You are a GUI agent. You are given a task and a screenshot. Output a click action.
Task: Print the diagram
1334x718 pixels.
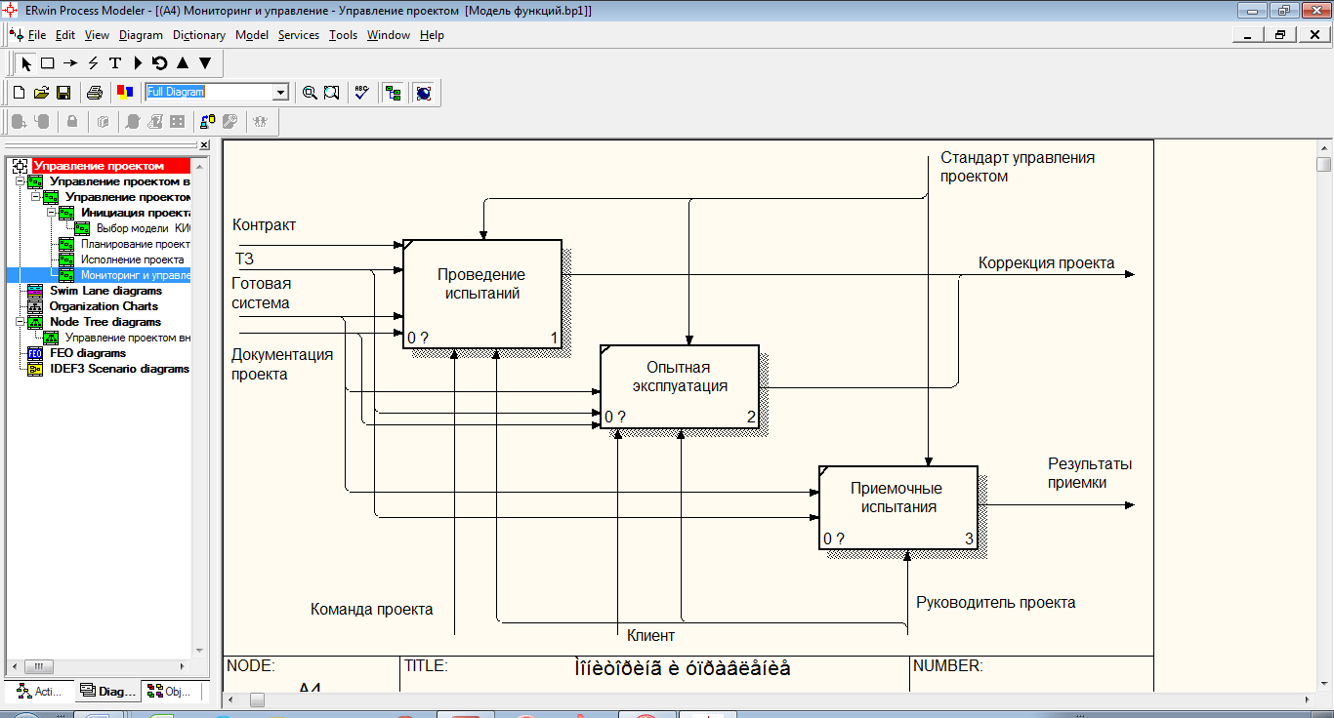(x=95, y=93)
